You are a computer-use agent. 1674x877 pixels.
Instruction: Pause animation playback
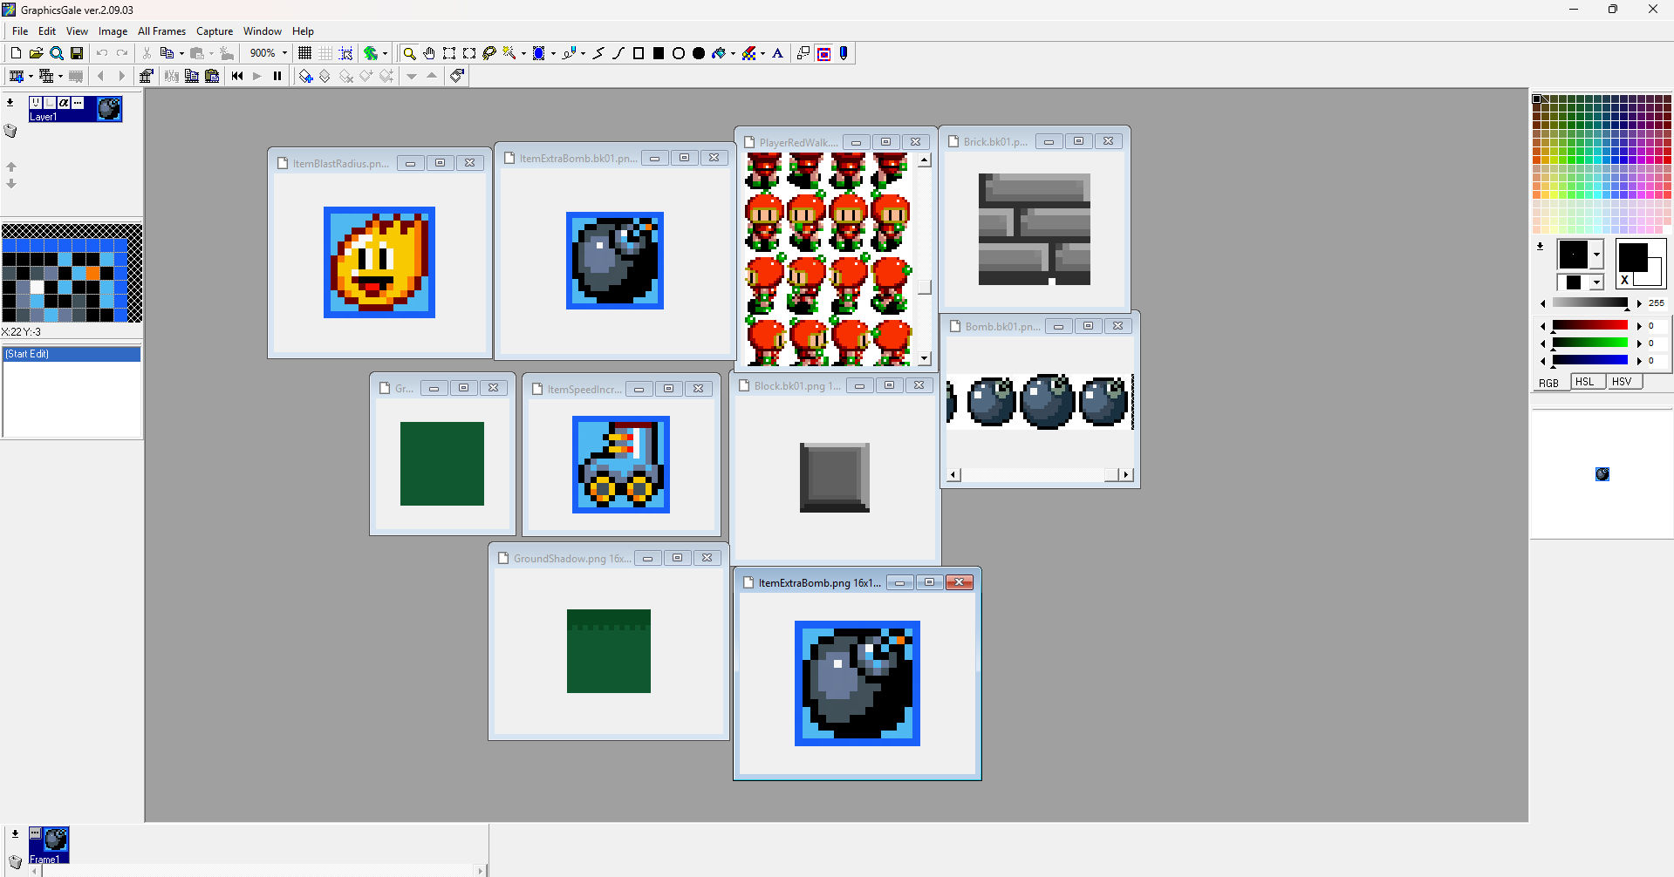[x=277, y=76]
